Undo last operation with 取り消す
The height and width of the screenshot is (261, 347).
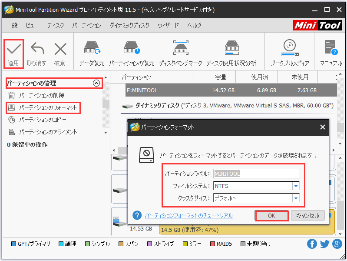pyautogui.click(x=36, y=54)
